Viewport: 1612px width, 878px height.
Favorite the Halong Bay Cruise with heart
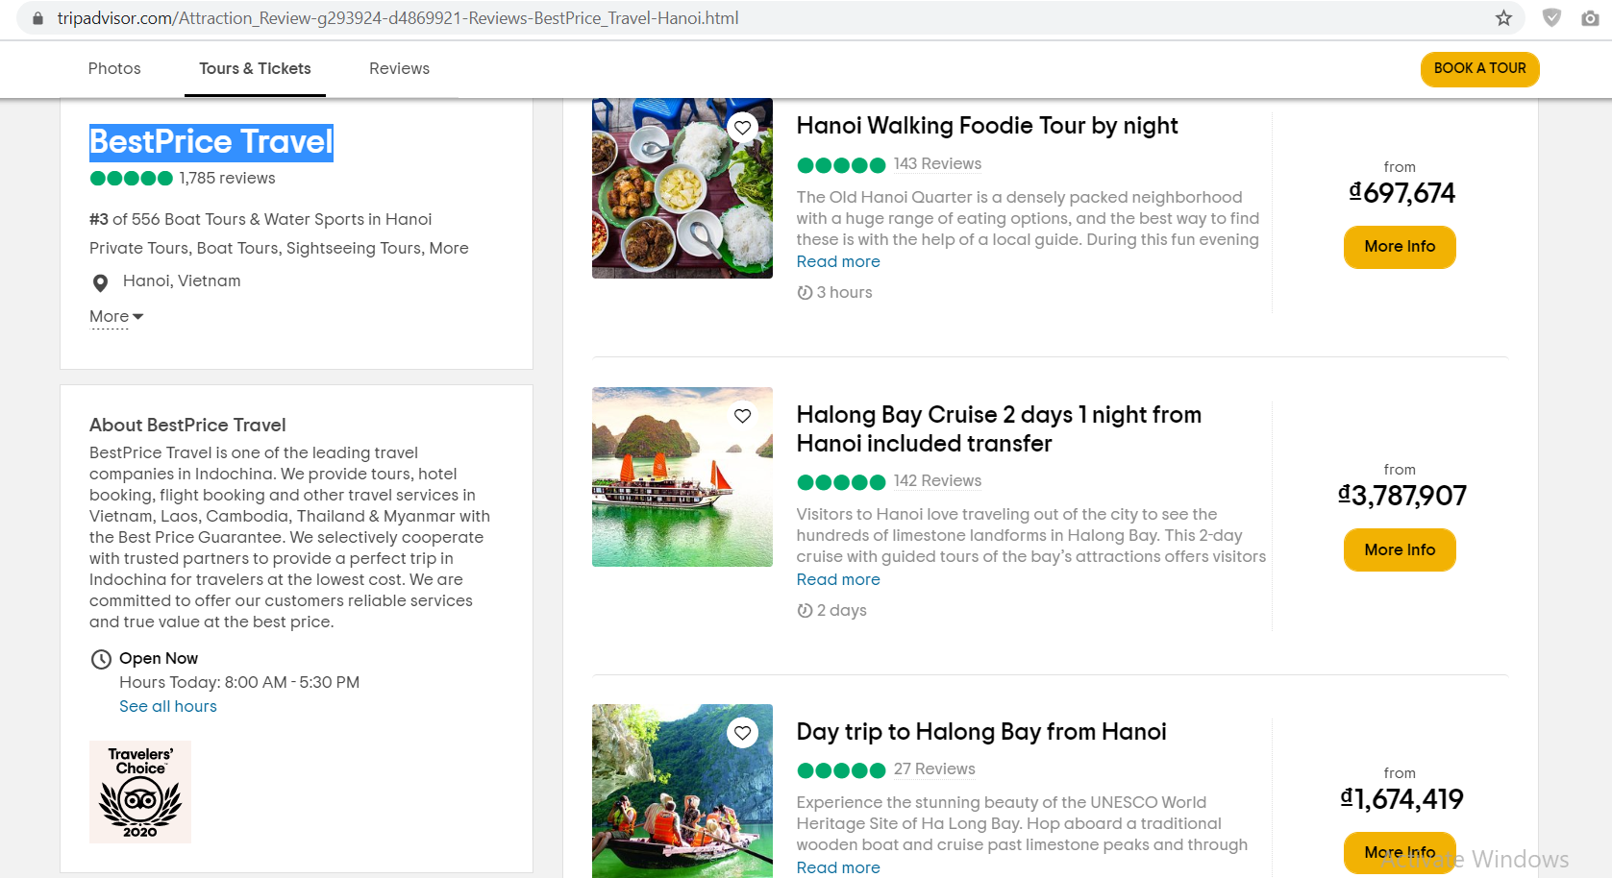click(x=742, y=416)
